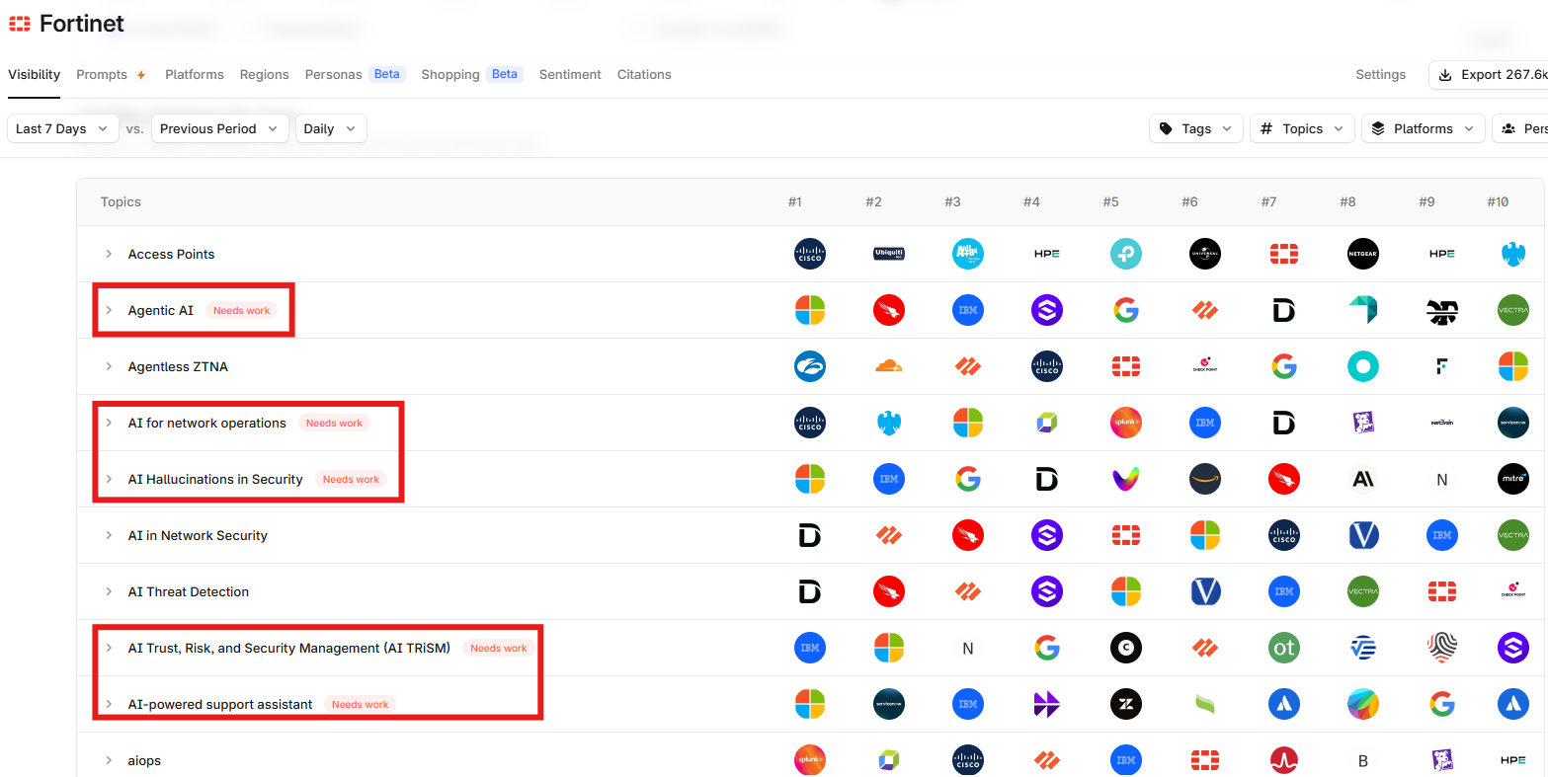Screen dimensions: 1548x777
Task: Open the Check Point logo in the Agentless ZTNA row
Action: (x=1205, y=366)
